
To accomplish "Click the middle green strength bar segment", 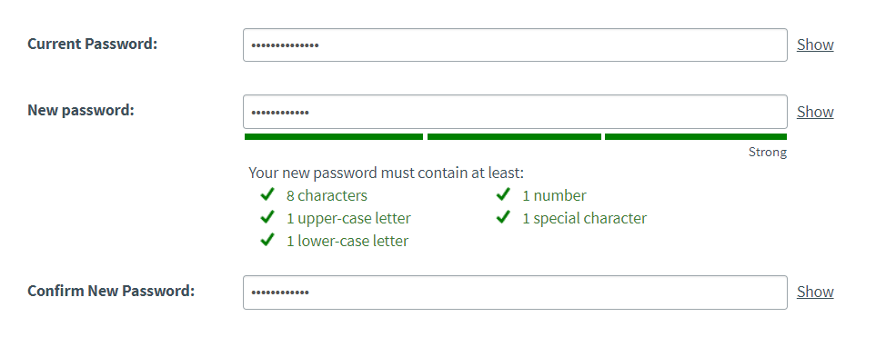I will pyautogui.click(x=514, y=136).
